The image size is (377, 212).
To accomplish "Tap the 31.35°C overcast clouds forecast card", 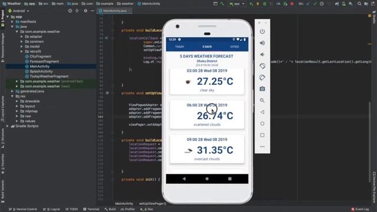I will pos(207,150).
